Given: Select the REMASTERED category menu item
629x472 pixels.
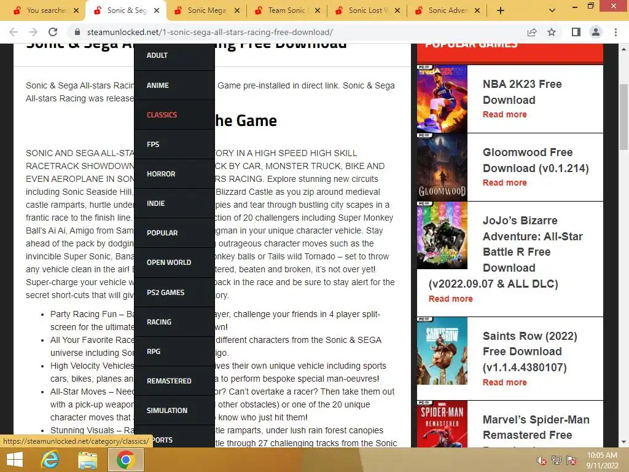Looking at the screenshot, I should pos(174,381).
